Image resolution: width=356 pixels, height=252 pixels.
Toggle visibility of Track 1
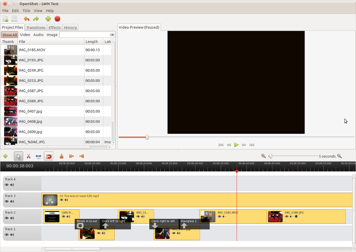7,235
